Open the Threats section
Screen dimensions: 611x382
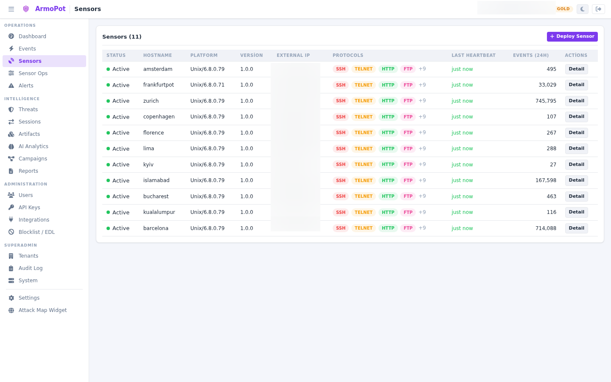(44, 110)
